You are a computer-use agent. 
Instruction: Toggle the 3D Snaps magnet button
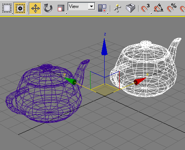[146, 8]
